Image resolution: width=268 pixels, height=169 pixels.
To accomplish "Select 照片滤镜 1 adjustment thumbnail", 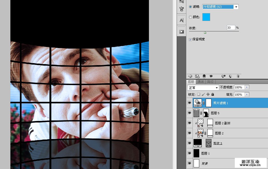I will click(x=198, y=103).
